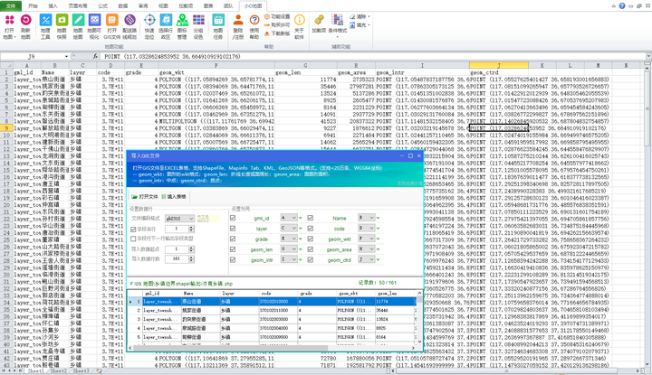Screen dimensions: 652x375
Task: Click the 填入表格 button in dialog
Action: click(176, 195)
